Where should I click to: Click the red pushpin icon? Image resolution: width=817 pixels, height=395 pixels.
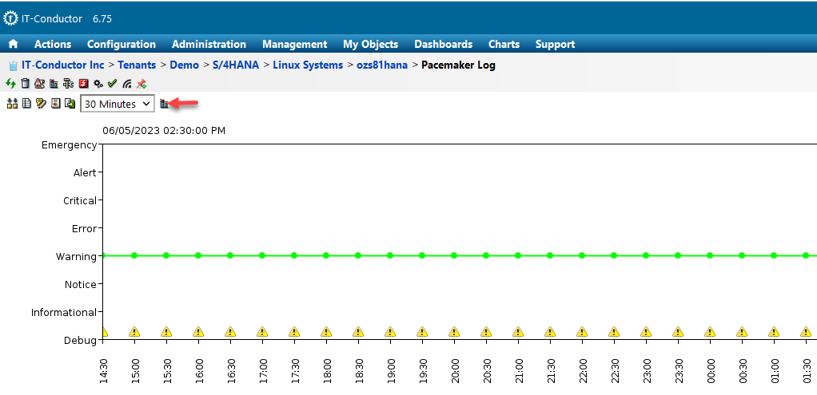tap(141, 84)
